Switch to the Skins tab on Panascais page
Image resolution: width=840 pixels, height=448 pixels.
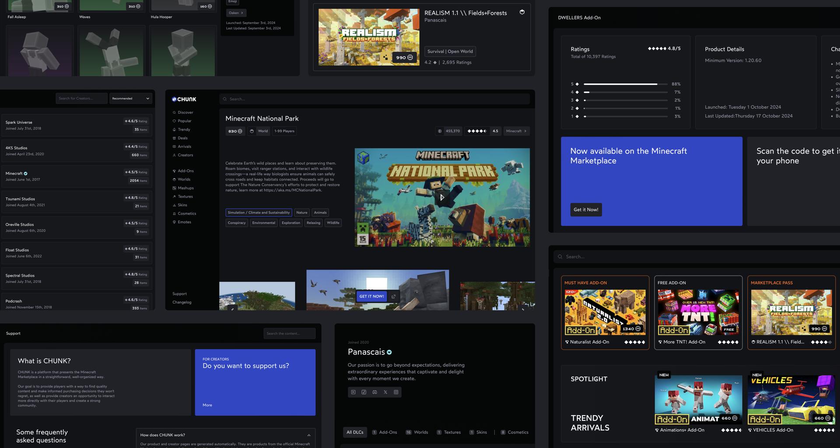[x=478, y=432]
